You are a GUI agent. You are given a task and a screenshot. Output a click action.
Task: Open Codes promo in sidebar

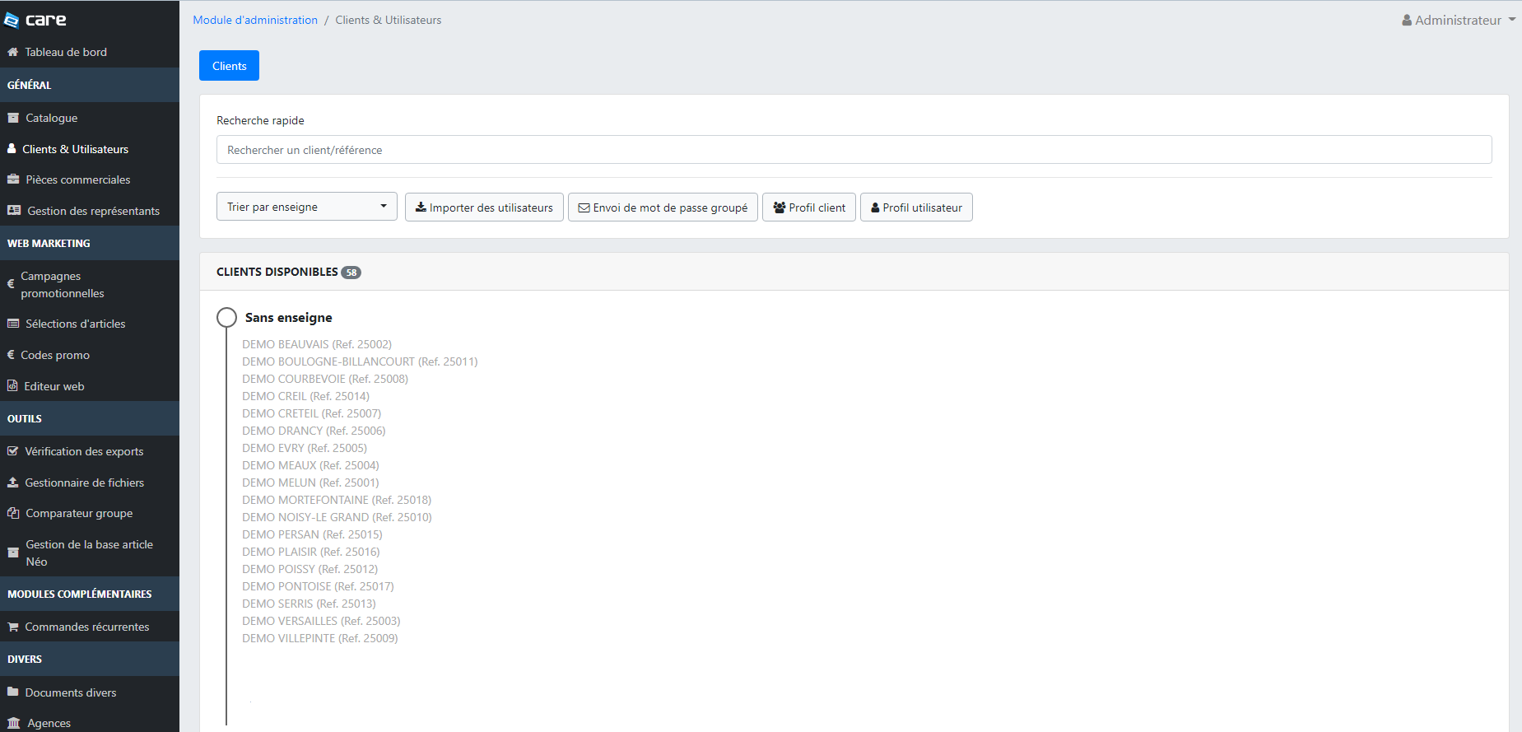tap(55, 355)
